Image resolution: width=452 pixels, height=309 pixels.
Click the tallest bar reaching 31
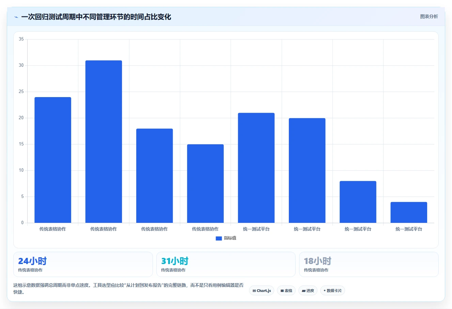(104, 142)
